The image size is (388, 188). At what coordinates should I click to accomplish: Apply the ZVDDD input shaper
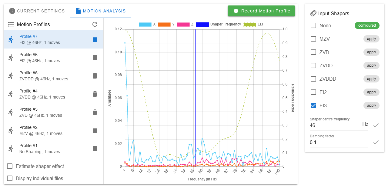click(x=371, y=79)
